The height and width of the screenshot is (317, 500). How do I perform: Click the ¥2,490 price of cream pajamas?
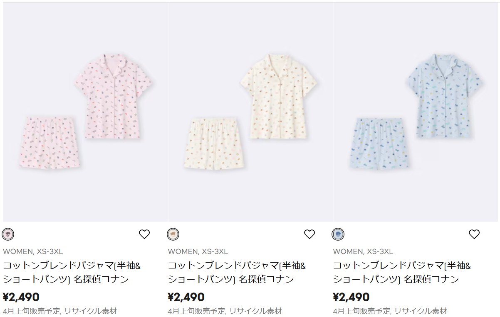[x=186, y=297]
